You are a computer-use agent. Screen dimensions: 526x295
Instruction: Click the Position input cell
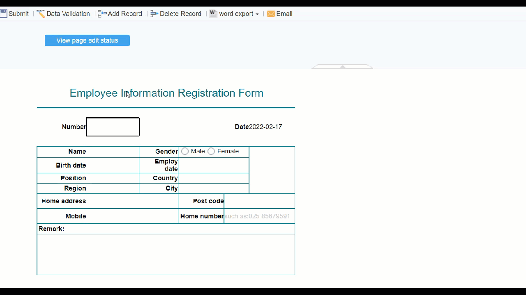(113, 178)
